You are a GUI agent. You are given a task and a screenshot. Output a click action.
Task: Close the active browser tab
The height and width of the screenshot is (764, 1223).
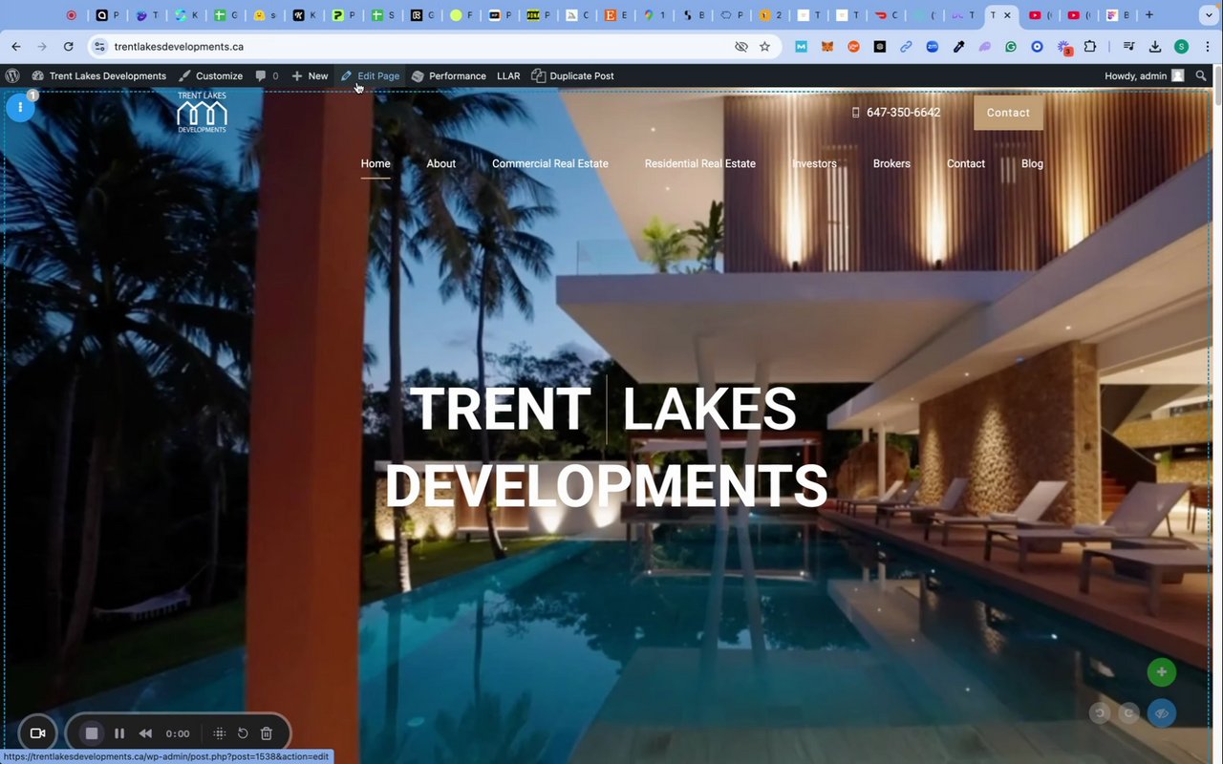point(1007,15)
